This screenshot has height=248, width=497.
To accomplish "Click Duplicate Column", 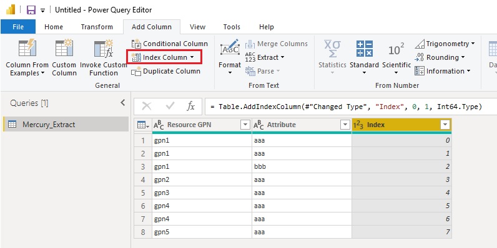I will (166, 71).
